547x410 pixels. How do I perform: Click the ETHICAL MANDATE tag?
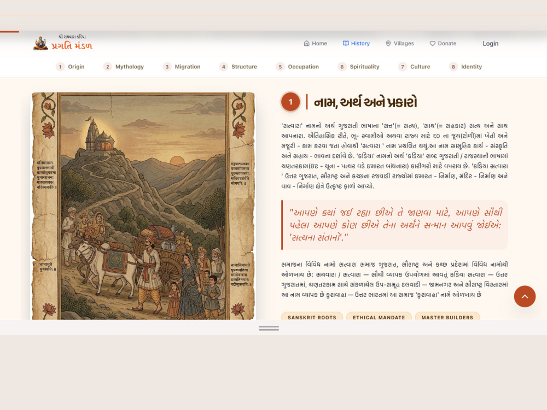379,317
